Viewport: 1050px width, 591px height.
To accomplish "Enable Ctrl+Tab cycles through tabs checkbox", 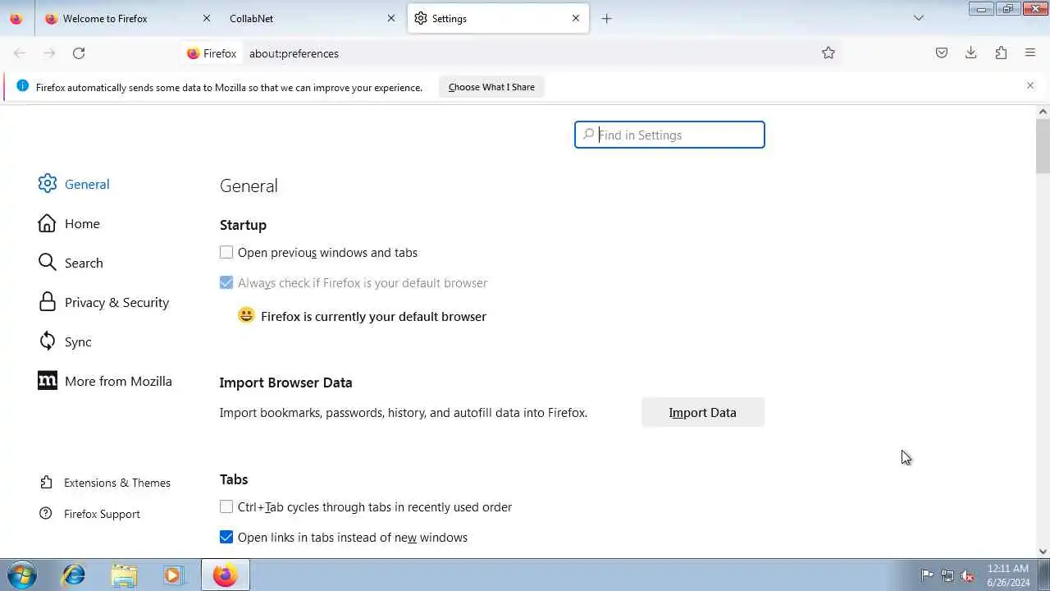I will coord(226,507).
